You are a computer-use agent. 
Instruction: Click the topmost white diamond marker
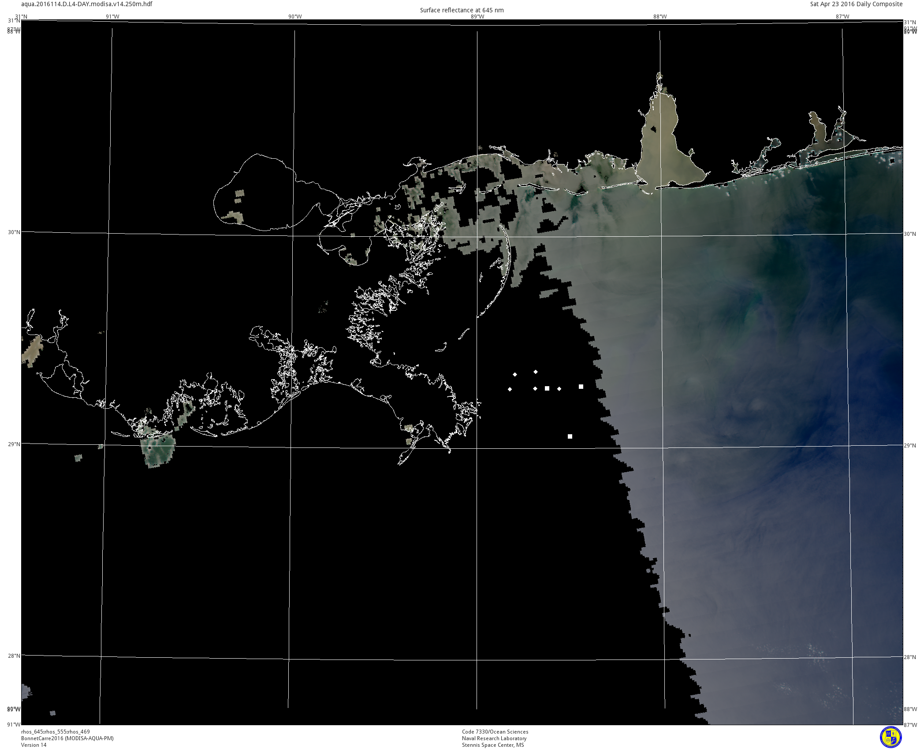[x=536, y=372]
